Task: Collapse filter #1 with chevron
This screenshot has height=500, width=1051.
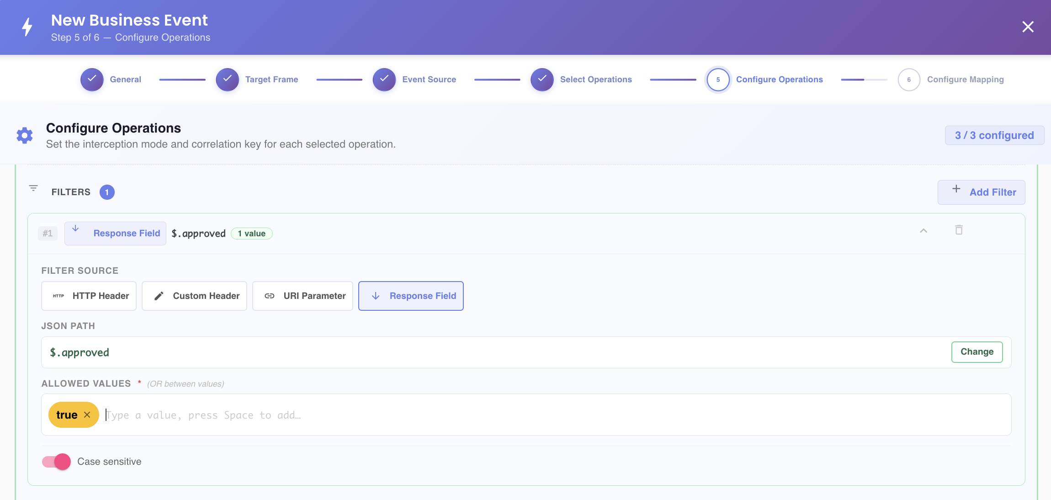Action: click(924, 231)
